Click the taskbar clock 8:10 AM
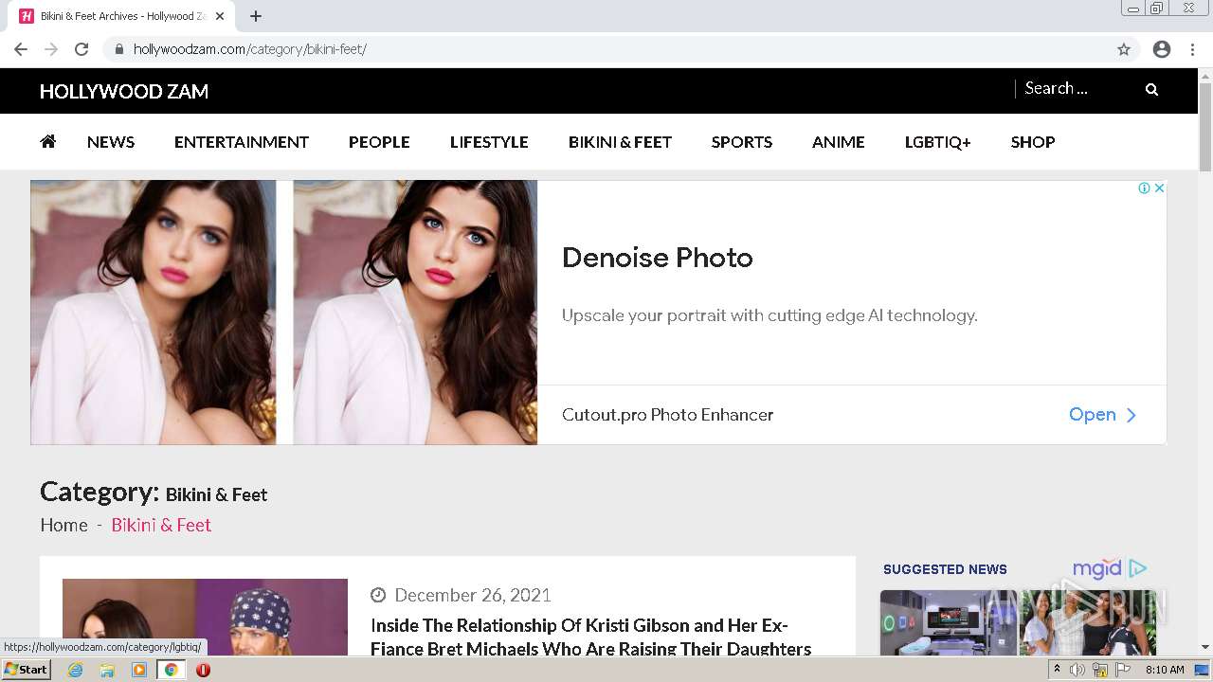 pos(1165,670)
